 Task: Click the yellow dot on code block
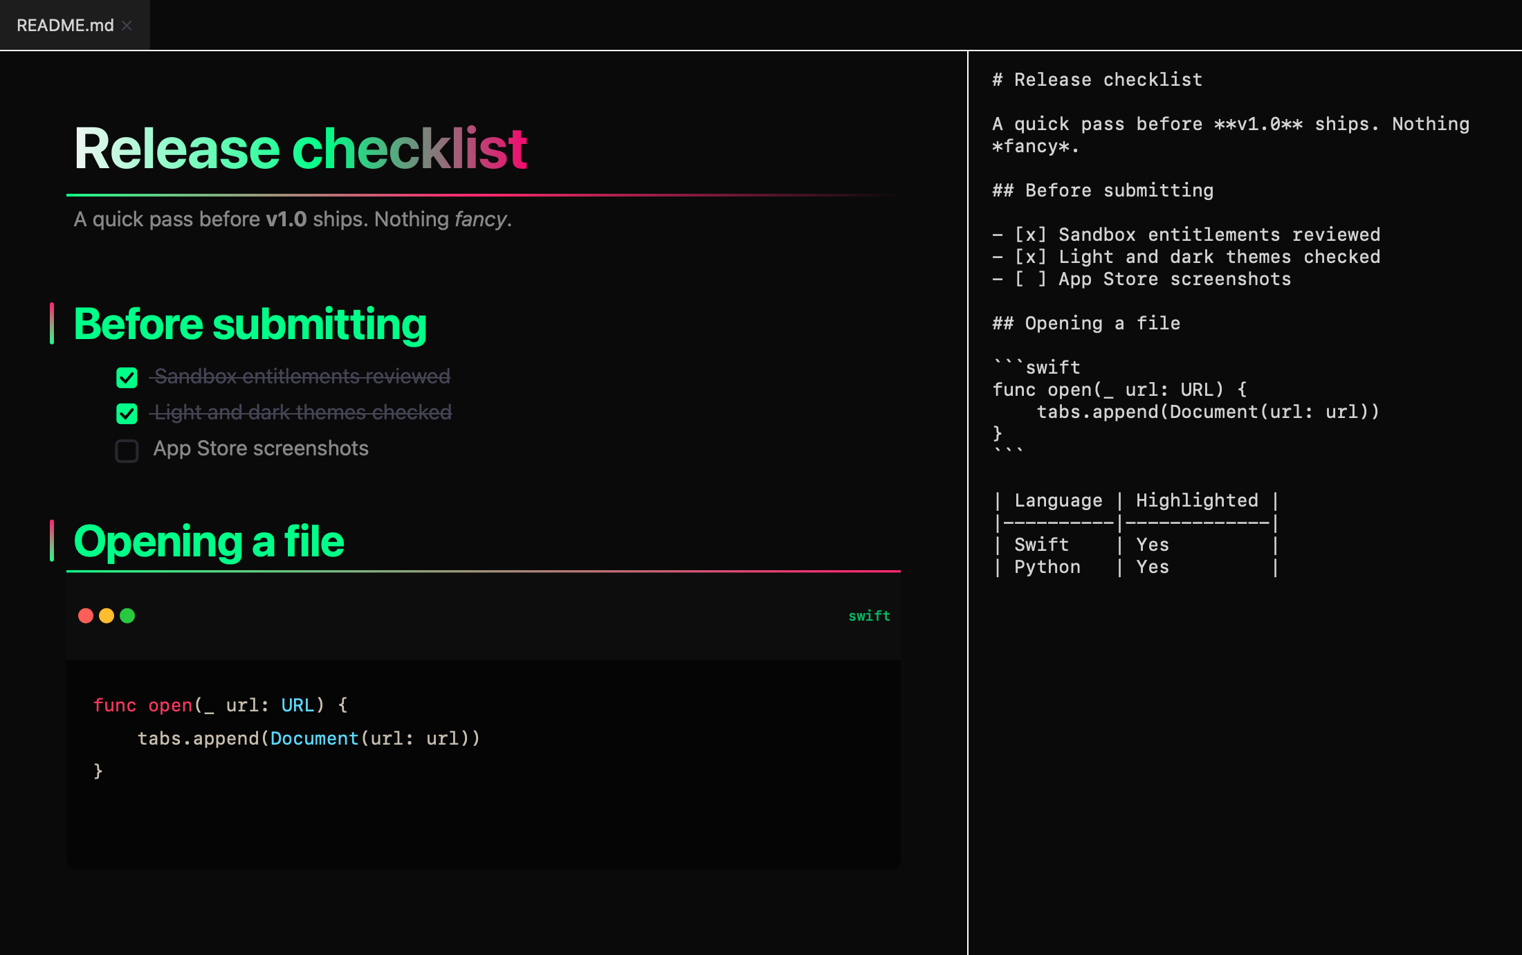click(x=107, y=615)
